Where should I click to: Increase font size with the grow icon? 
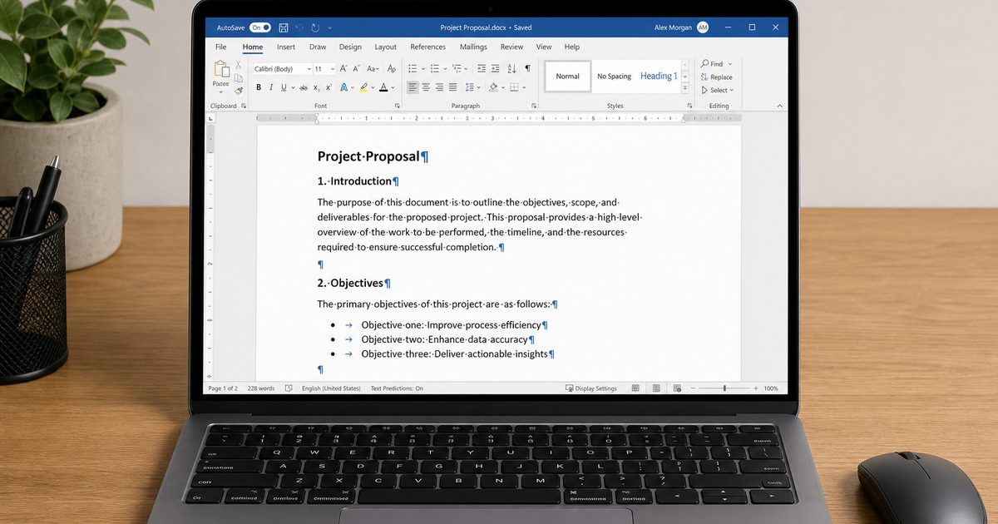[343, 68]
